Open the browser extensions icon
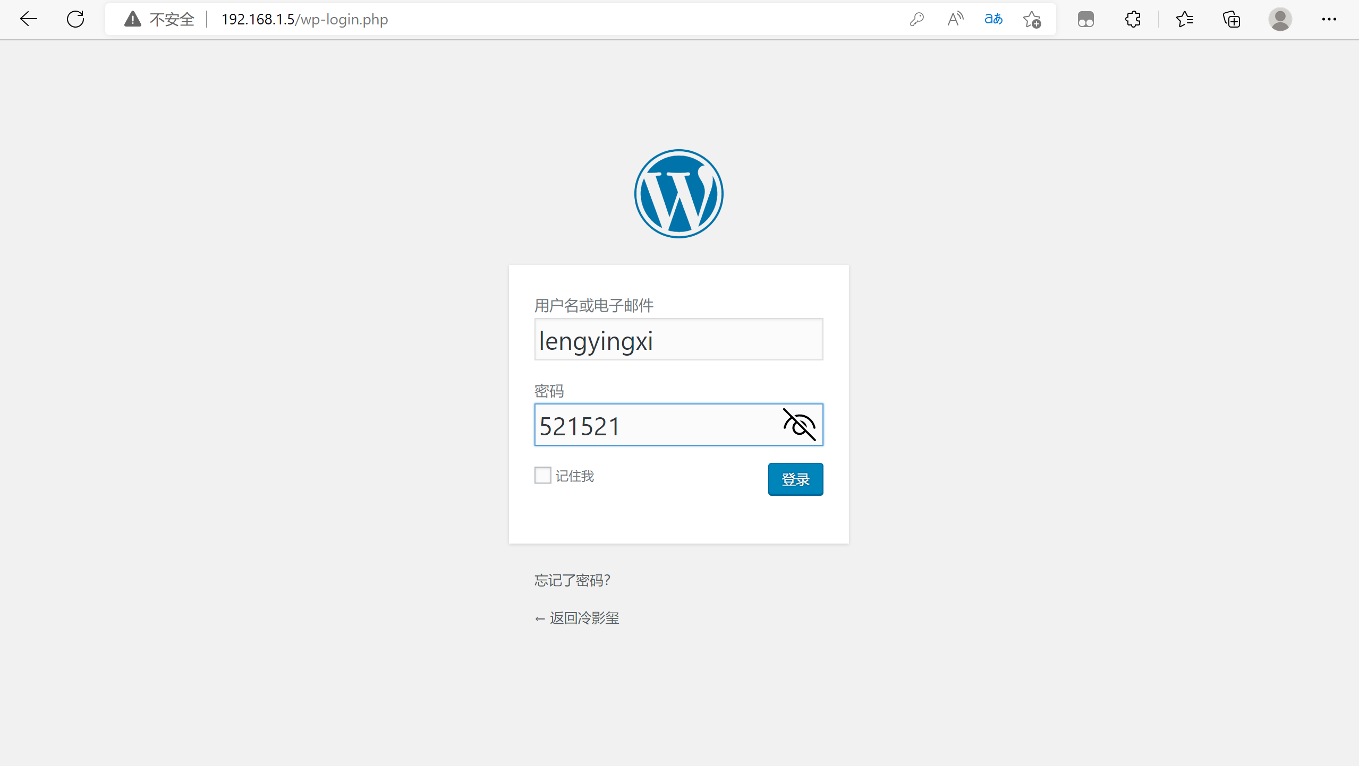The image size is (1359, 766). 1132,20
